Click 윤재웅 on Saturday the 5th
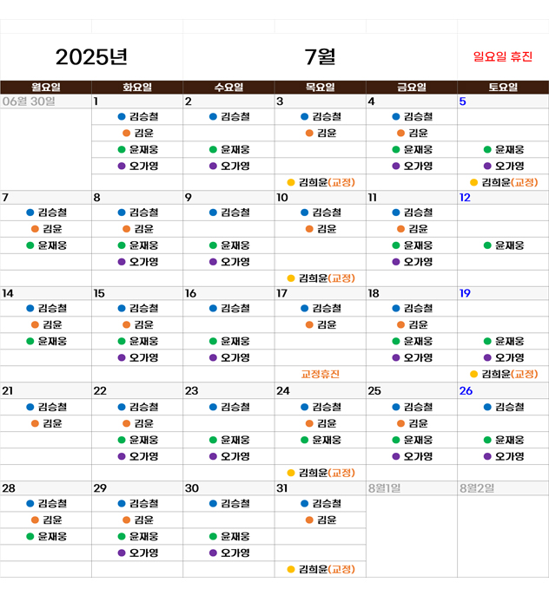 [x=504, y=149]
